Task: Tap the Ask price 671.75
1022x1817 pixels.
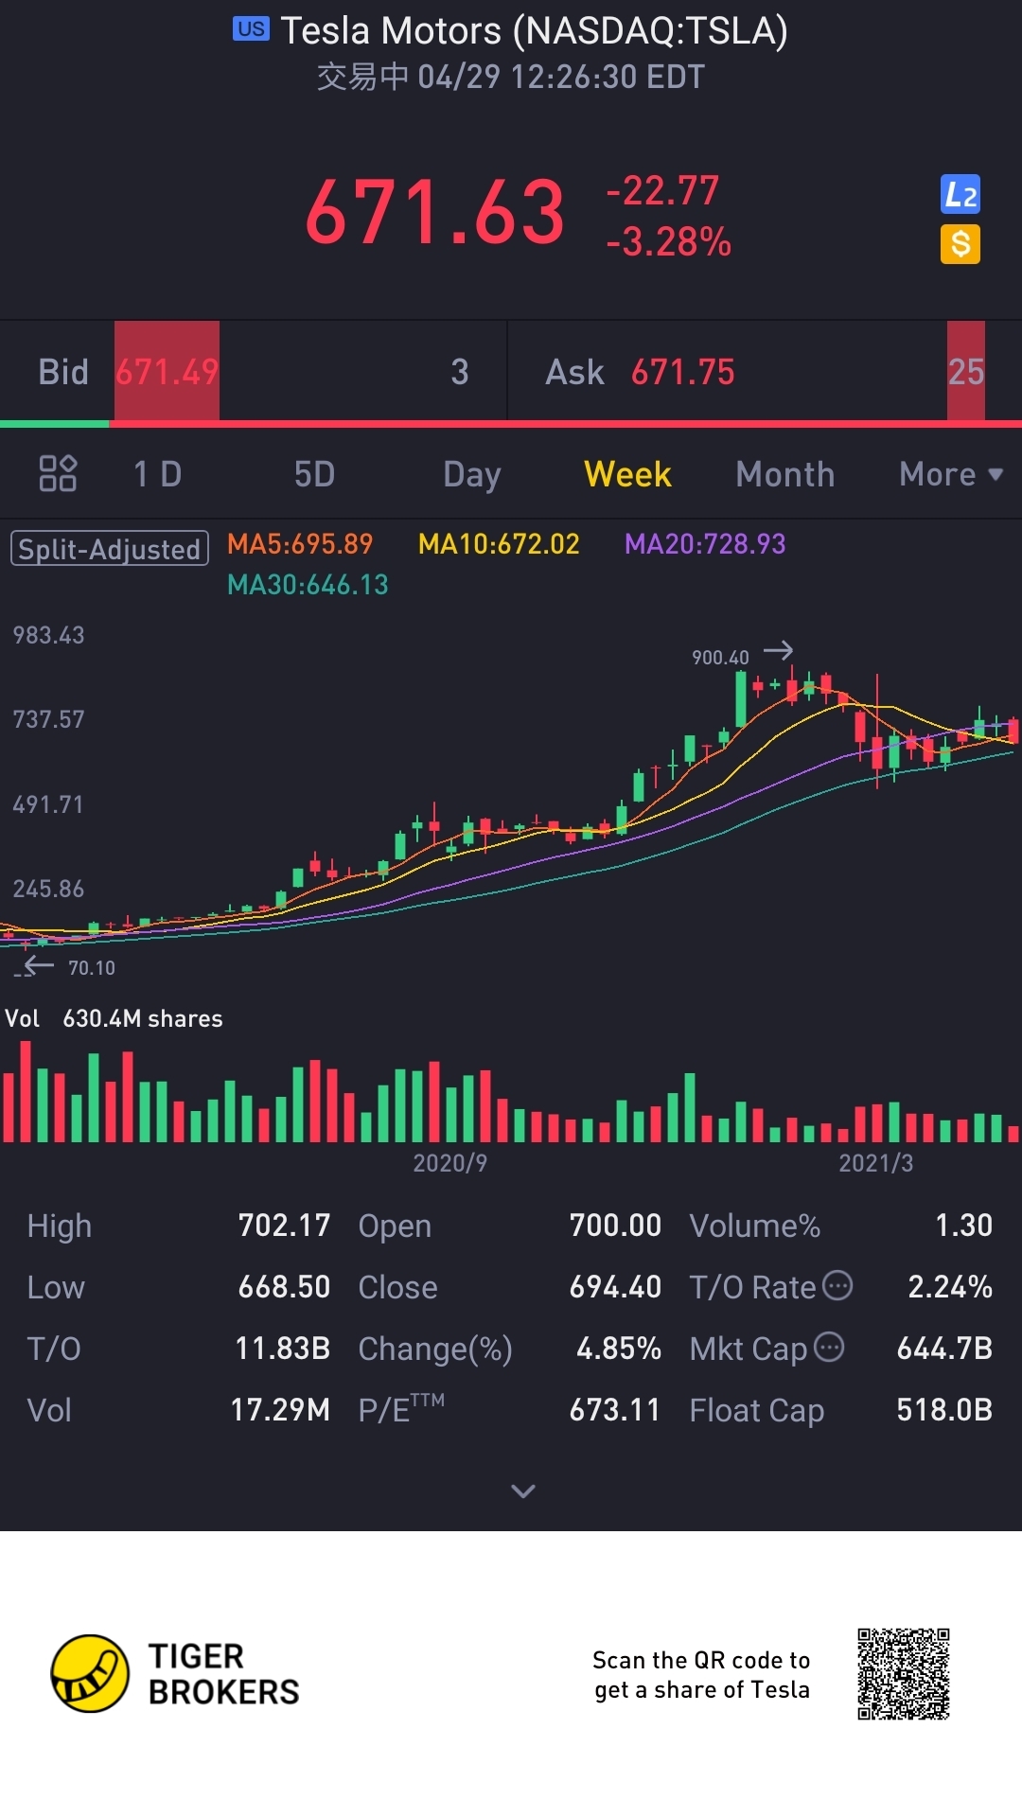Action: point(682,372)
